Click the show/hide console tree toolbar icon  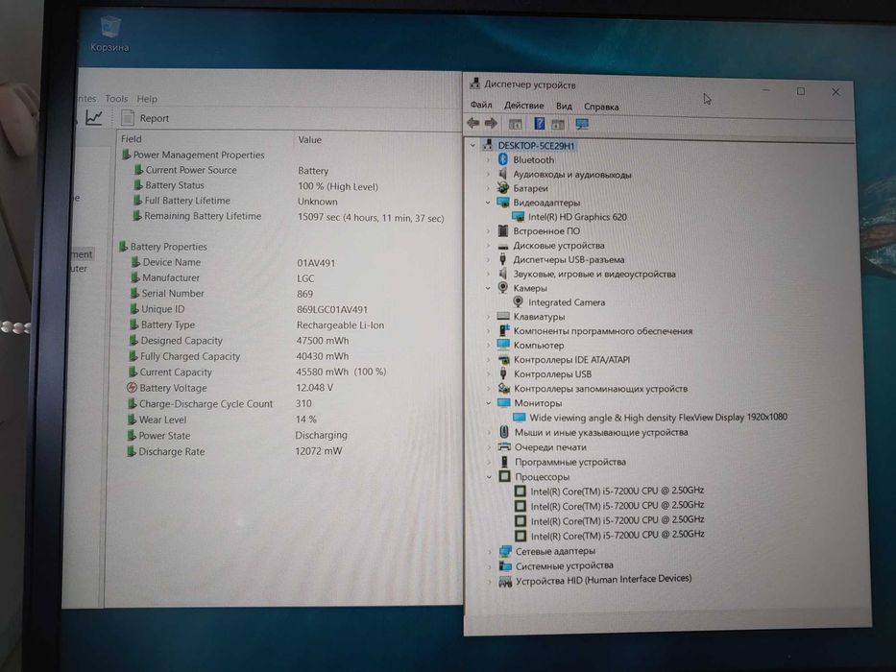click(x=515, y=124)
